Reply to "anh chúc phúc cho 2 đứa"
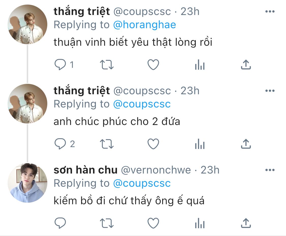 tap(60, 144)
